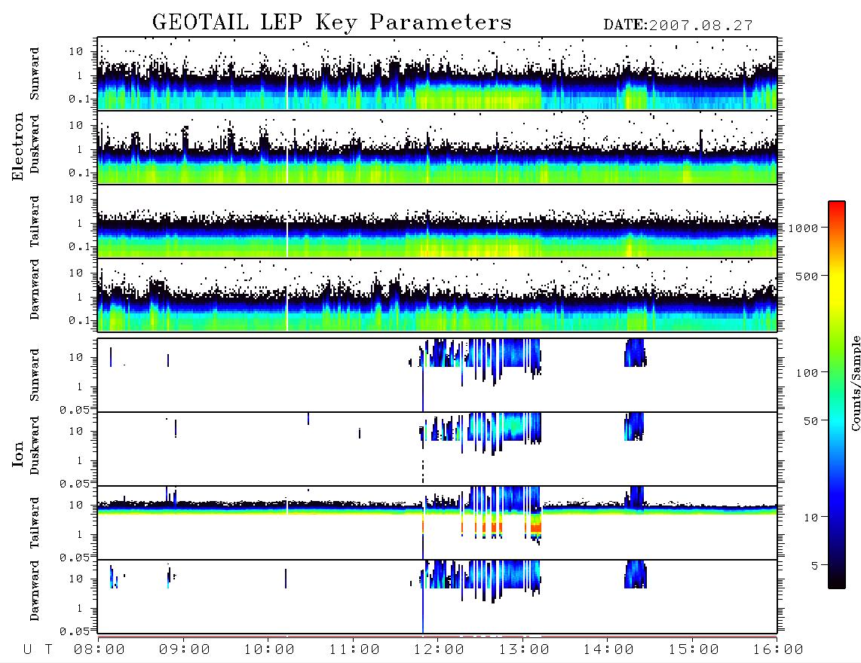Click the Ion Sunward panel label
Screen dimensions: 861x663
35,375
